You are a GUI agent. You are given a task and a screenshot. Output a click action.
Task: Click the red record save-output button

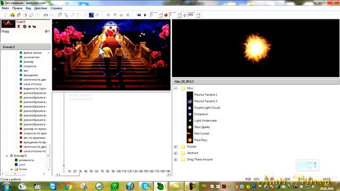[166, 15]
